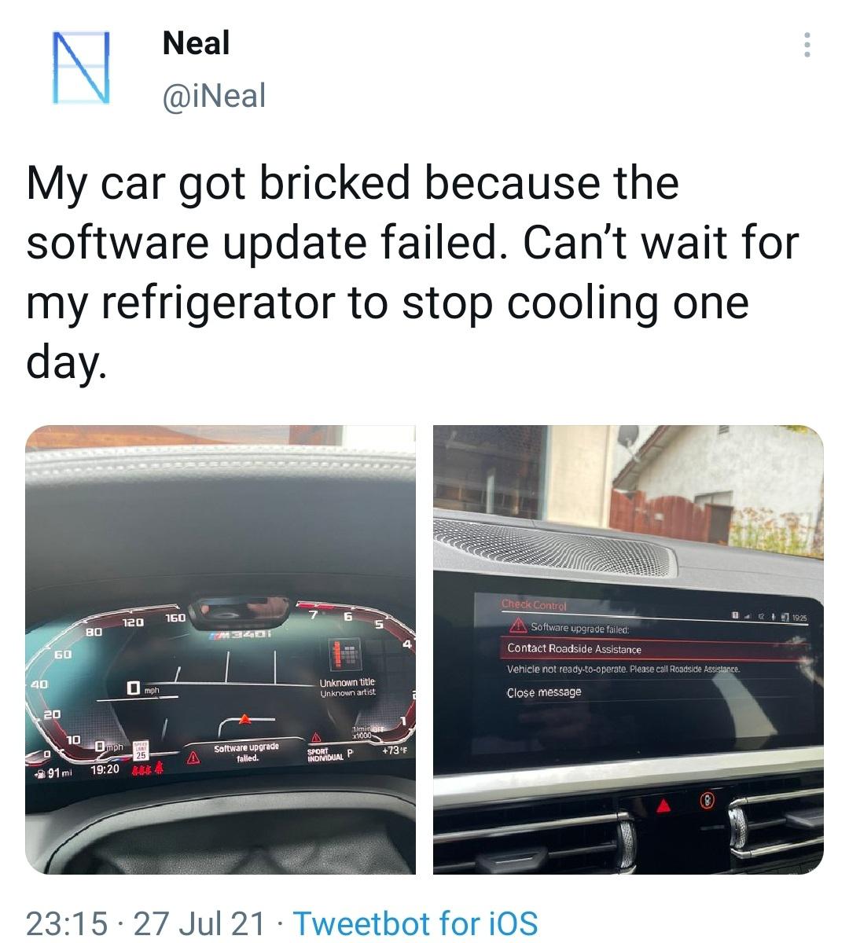Click the fuel range 91 mi indicator

pos(53,773)
